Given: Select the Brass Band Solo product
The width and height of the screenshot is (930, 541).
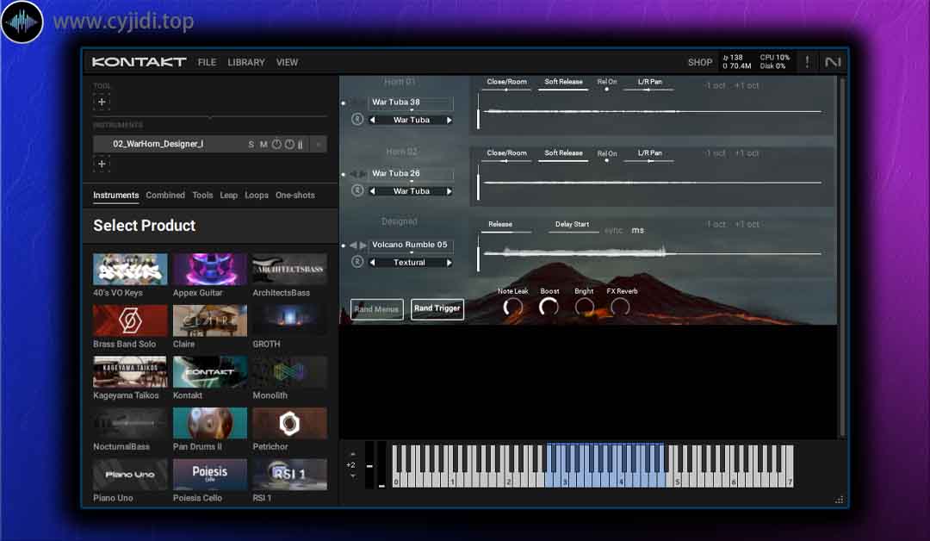Looking at the screenshot, I should pos(130,326).
